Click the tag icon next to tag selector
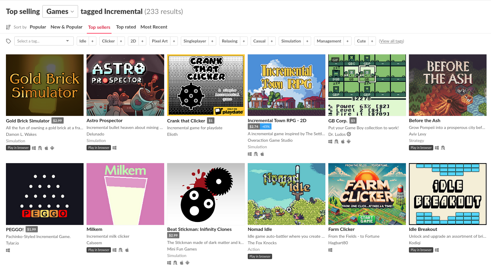This screenshot has width=491, height=271. [x=9, y=41]
